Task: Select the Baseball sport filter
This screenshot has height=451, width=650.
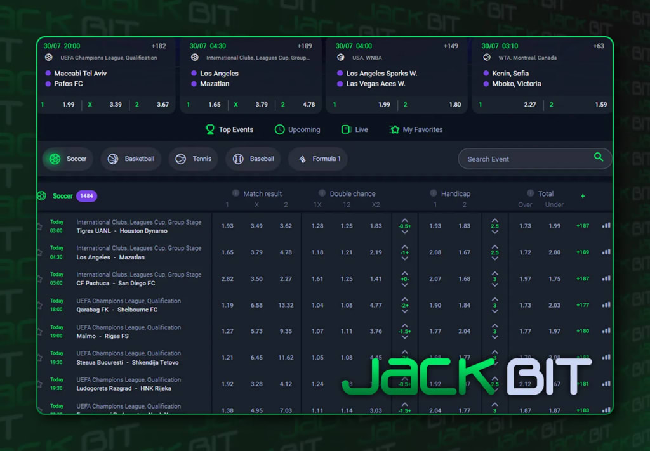Action: coord(253,159)
